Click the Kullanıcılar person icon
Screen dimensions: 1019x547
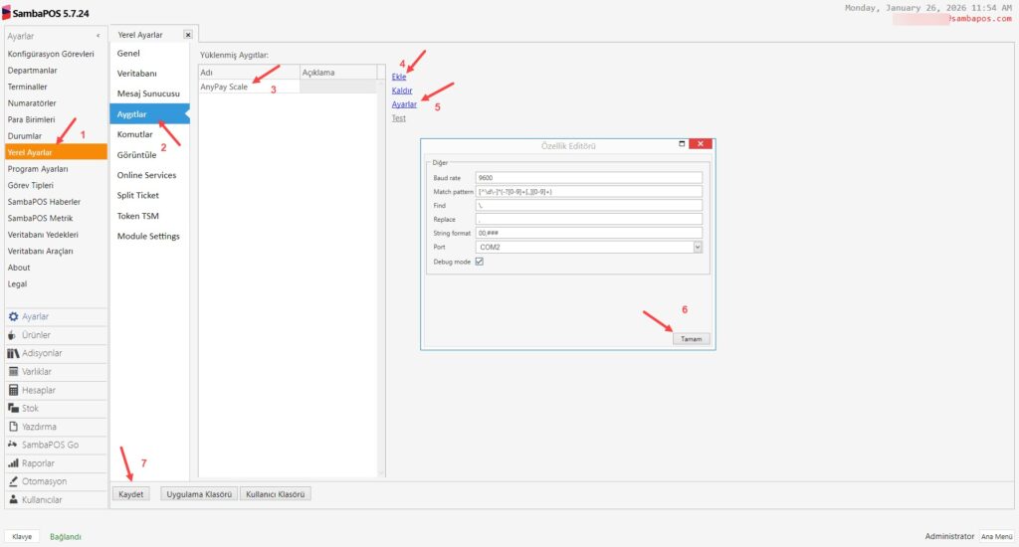click(13, 499)
